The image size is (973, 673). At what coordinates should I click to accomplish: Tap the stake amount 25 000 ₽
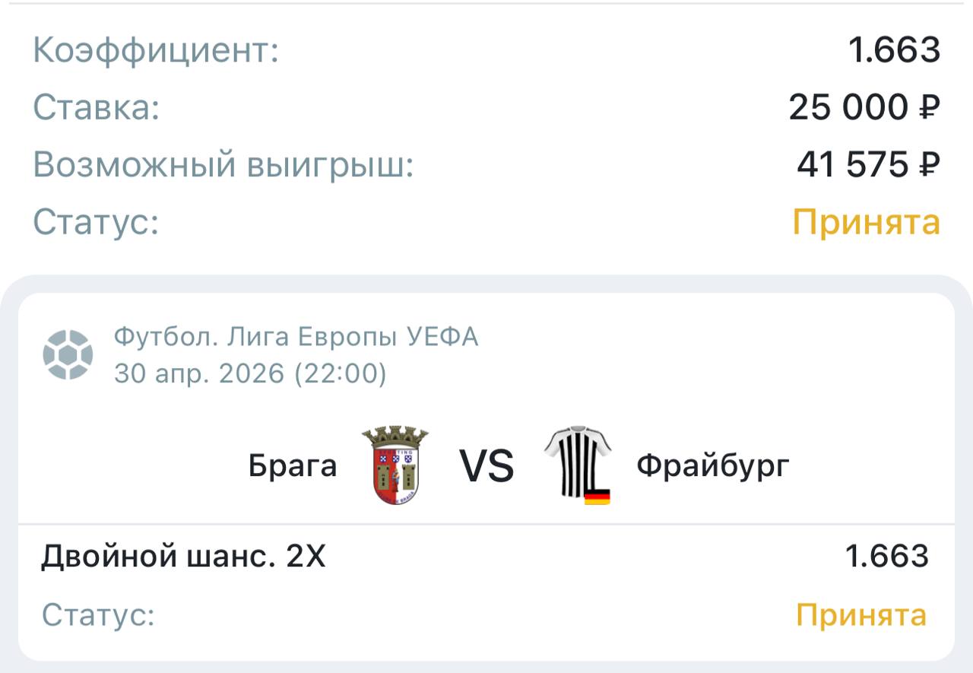pos(864,108)
